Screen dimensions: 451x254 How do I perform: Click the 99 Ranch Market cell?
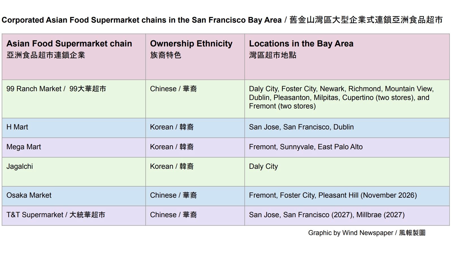click(x=74, y=99)
